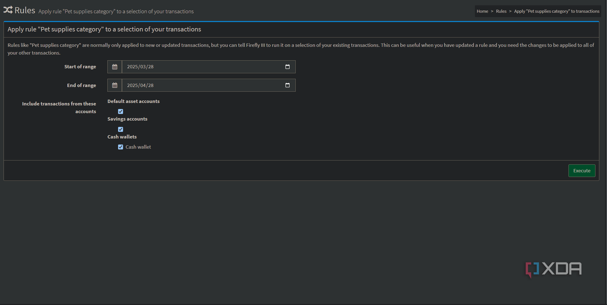The height and width of the screenshot is (305, 607).
Task: Click the Savings accounts heading
Action: tap(127, 119)
